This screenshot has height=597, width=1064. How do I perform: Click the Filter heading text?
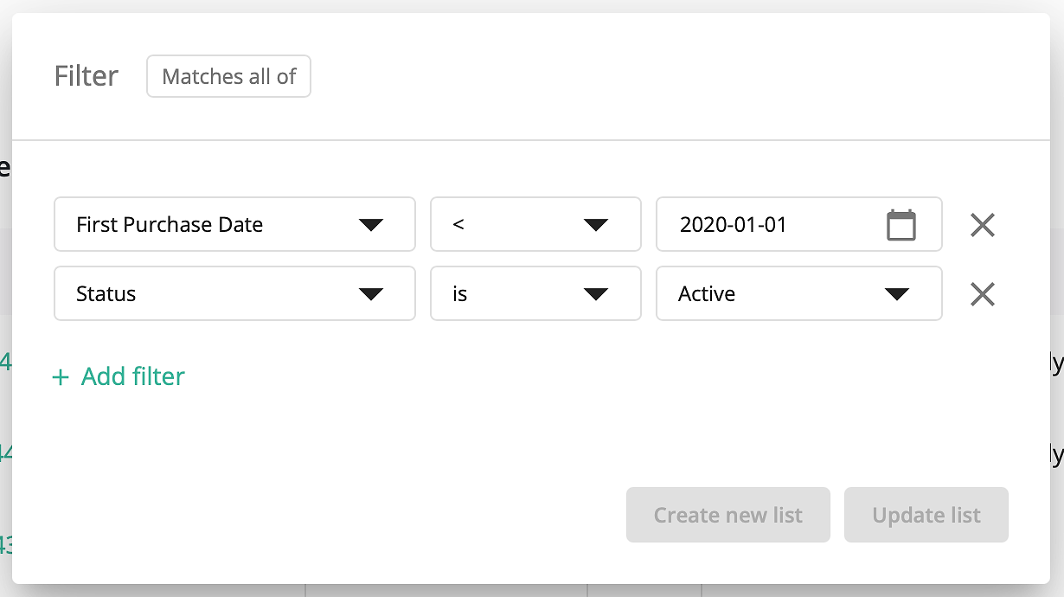point(86,76)
